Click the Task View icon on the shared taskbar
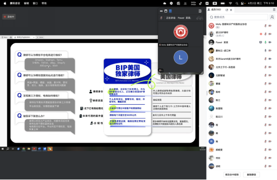 (x=13, y=149)
